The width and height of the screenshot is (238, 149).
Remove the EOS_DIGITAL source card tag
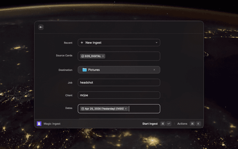tap(103, 56)
